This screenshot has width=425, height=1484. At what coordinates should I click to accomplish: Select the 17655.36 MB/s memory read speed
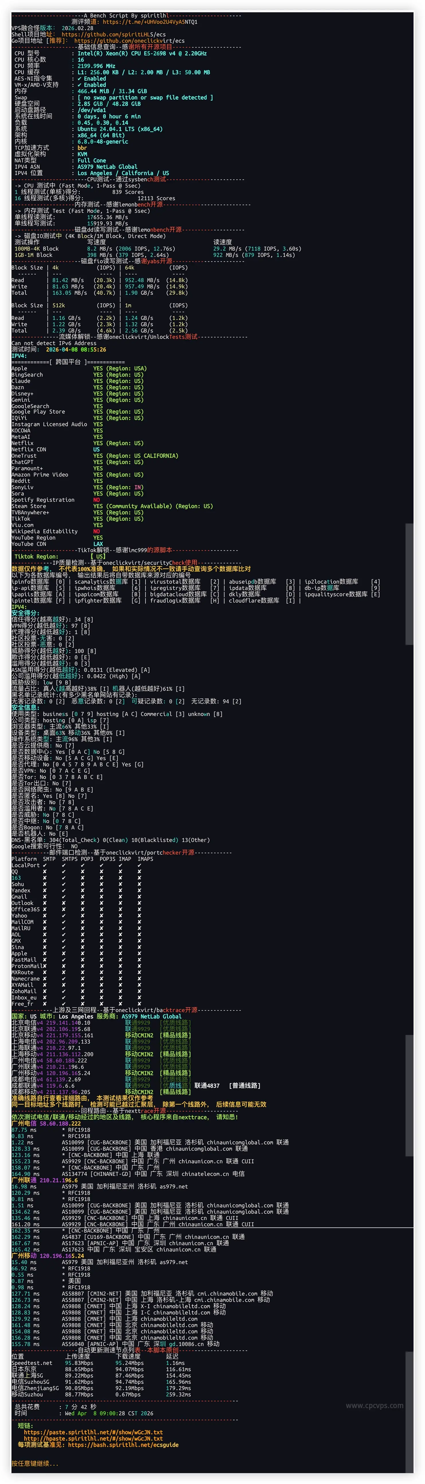(107, 218)
